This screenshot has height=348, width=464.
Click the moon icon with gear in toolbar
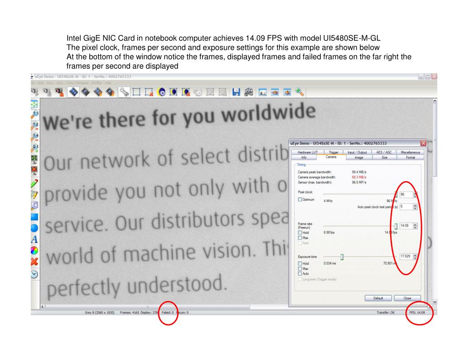[161, 92]
